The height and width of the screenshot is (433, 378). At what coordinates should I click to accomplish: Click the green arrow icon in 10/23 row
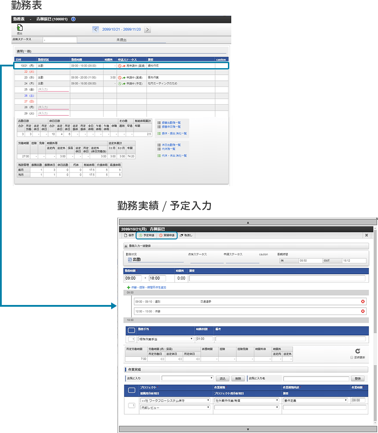[x=124, y=78]
